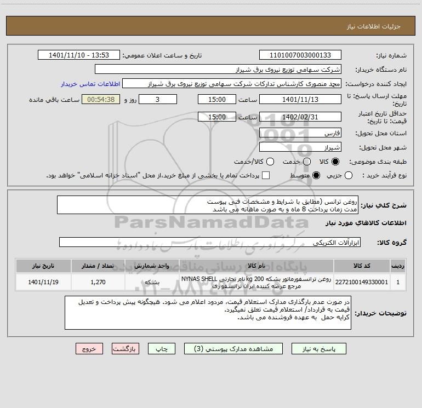Click the تعداد / مقدار column header
Screen dimensions: 422x408
point(98,266)
